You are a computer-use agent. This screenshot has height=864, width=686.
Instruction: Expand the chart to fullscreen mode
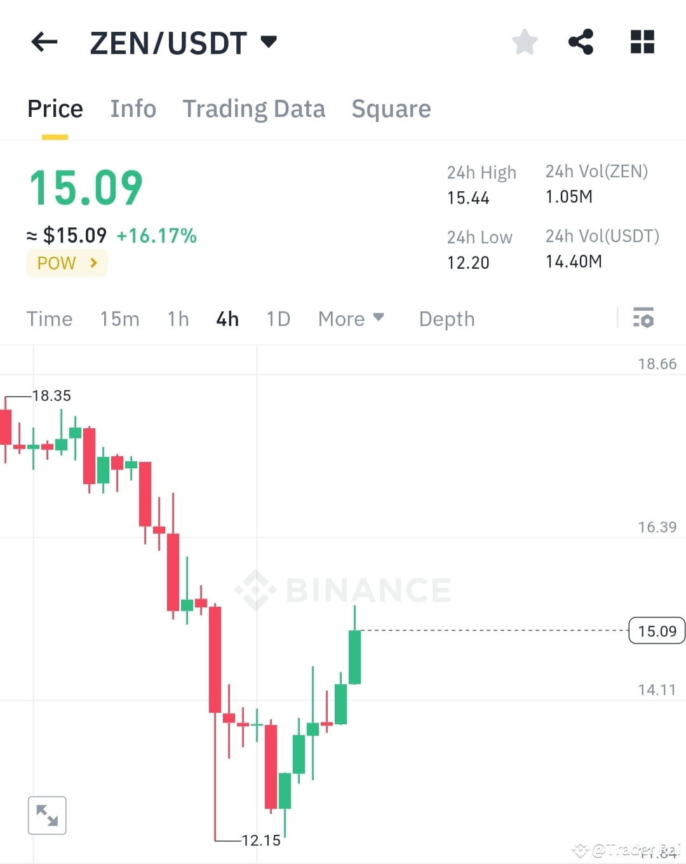point(47,815)
